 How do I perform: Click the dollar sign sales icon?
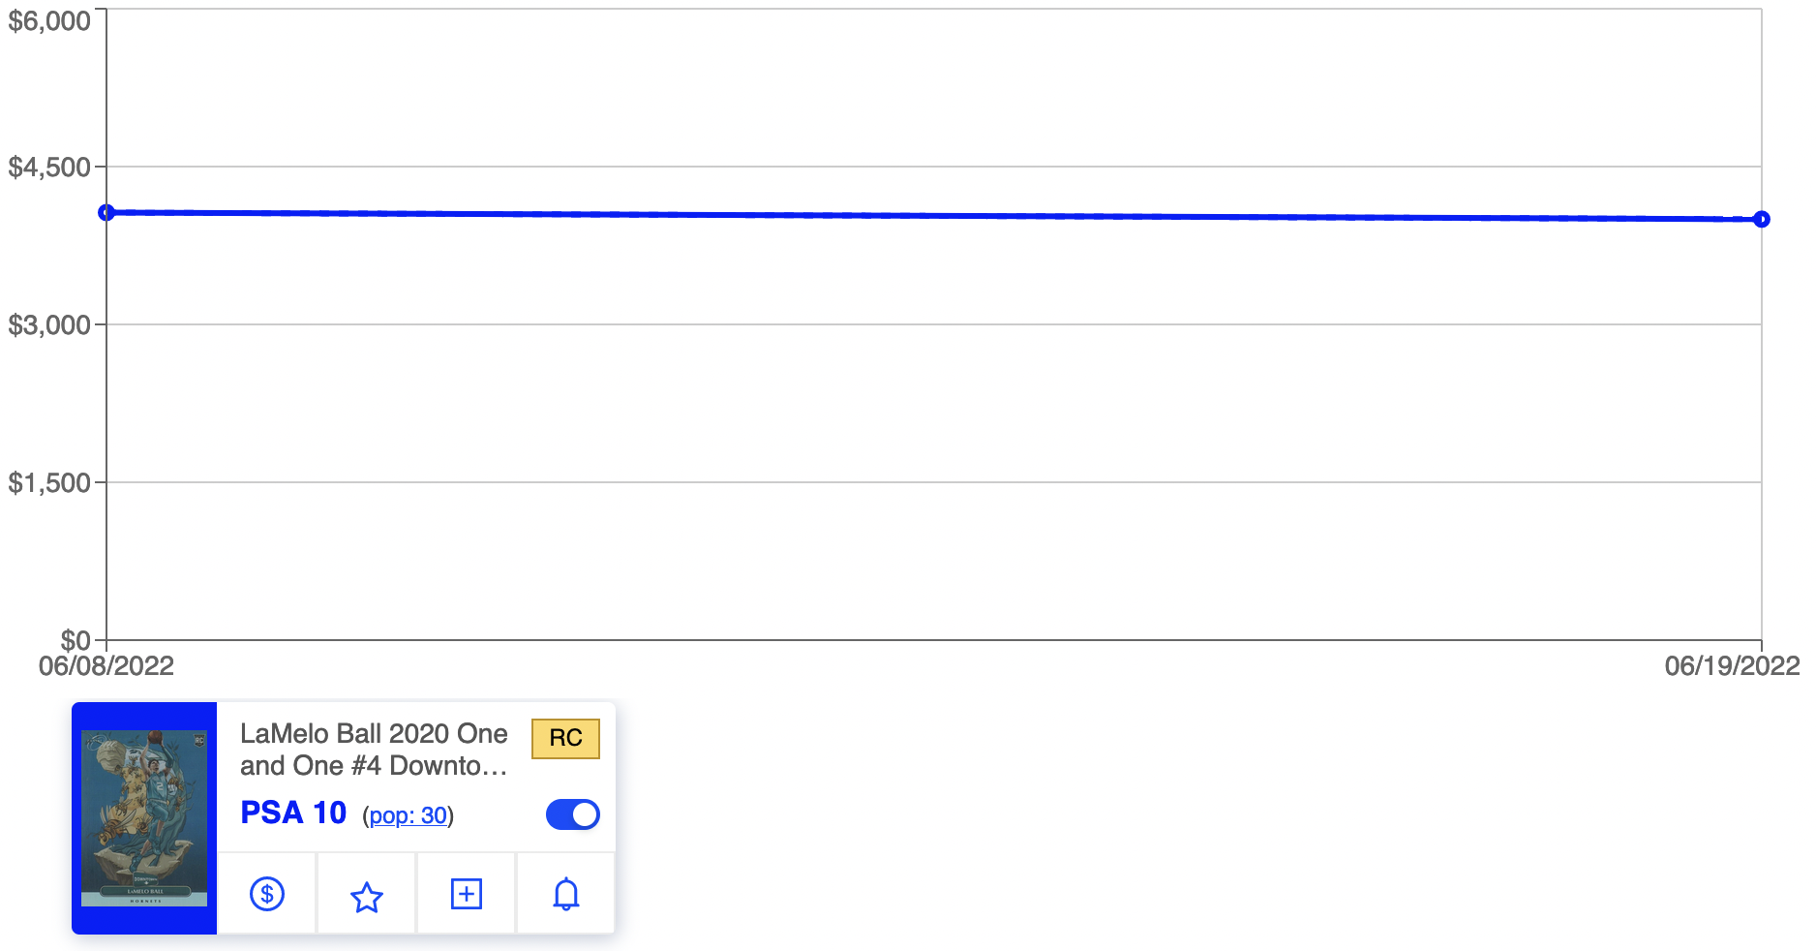coord(267,894)
